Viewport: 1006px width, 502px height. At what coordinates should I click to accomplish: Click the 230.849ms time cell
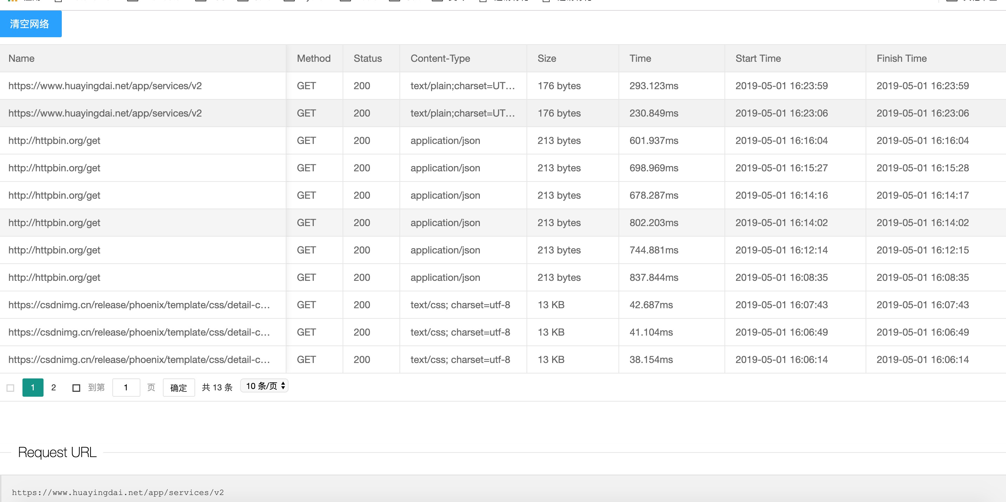click(672, 113)
